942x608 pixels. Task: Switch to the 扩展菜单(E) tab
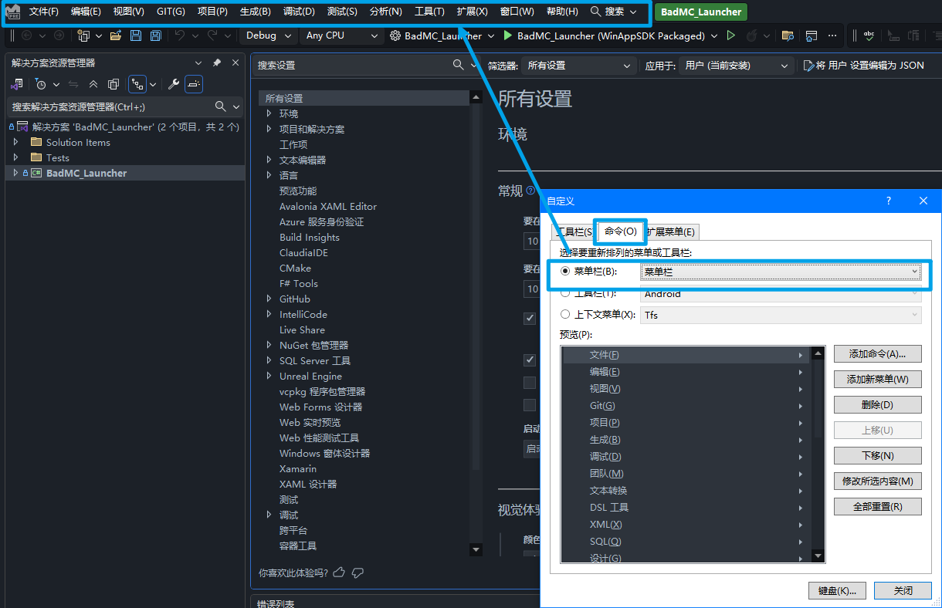click(x=671, y=231)
